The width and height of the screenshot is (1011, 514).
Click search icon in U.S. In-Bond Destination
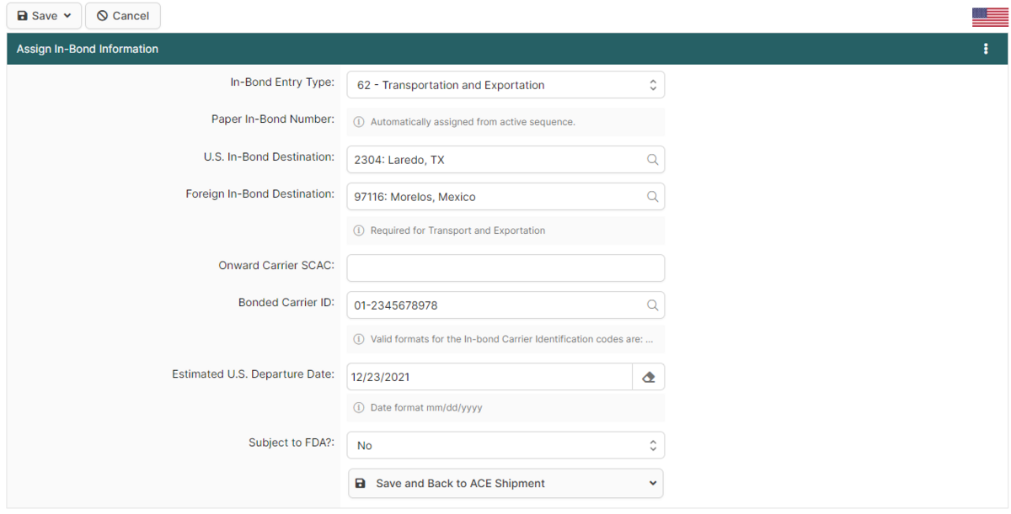(652, 160)
